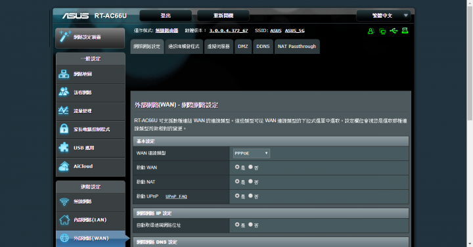Open the Parental Control padlock icon
The width and height of the screenshot is (473, 247).
pos(64,129)
